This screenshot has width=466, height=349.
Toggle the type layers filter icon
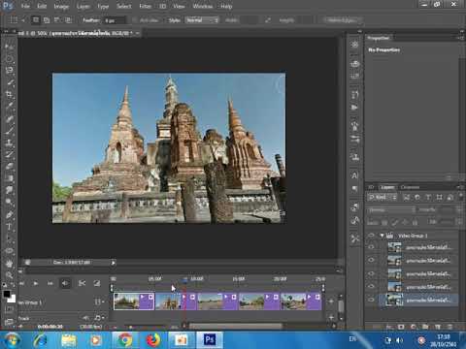(x=428, y=197)
